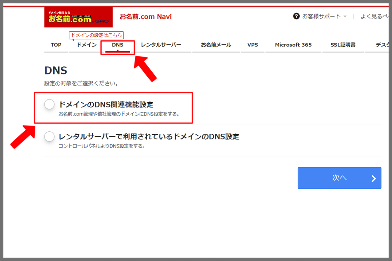Select the レンタルサーバー DNS設定 radio button
Screen dimensions: 392x261
(49, 136)
